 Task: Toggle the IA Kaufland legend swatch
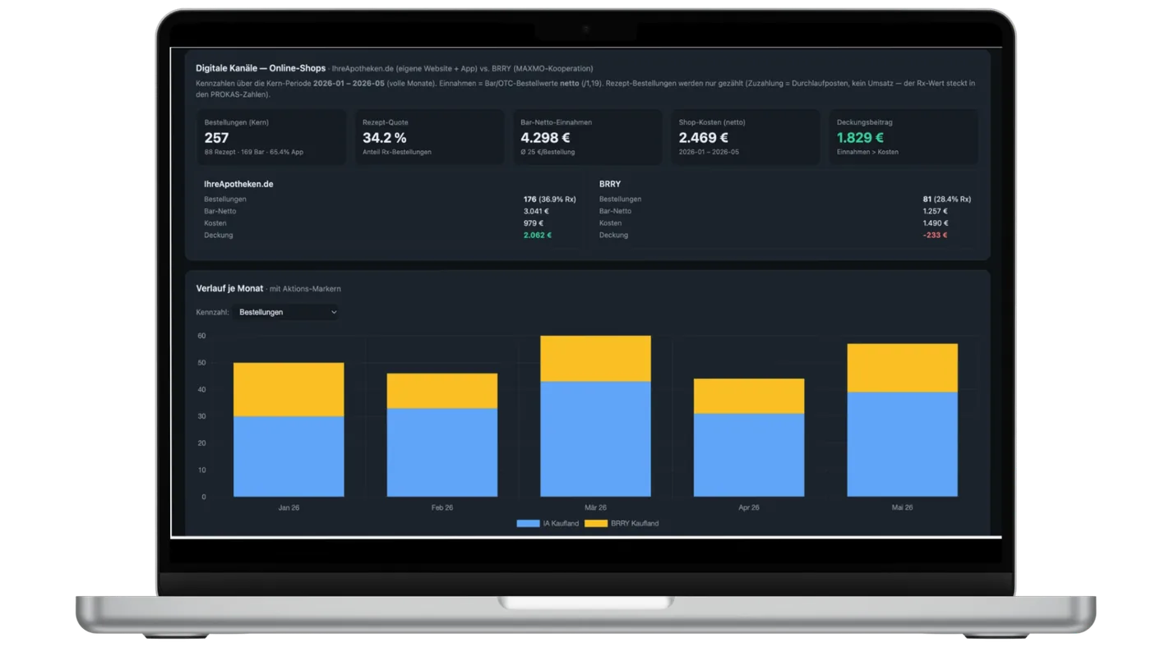[528, 523]
